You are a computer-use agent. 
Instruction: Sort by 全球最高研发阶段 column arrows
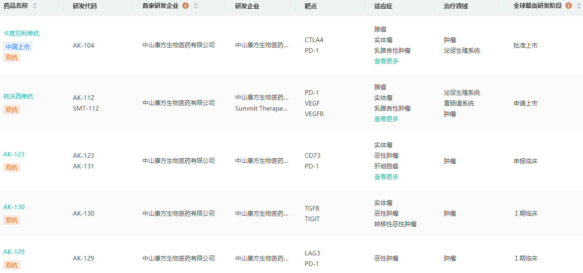point(579,6)
